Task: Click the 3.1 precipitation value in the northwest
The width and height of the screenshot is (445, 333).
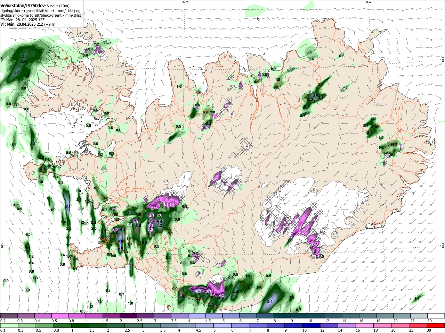Action: (x=17, y=72)
